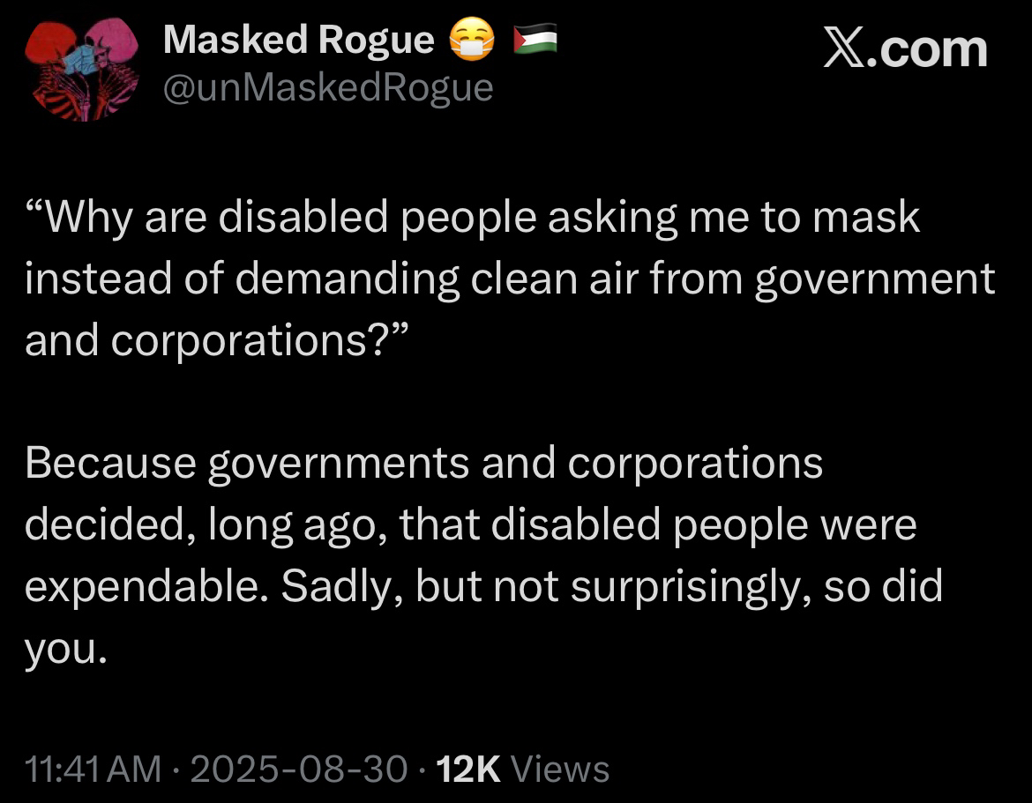Screen dimensions: 1032x803
Task: Click the ".com" text next to the X logo
Action: click(928, 48)
